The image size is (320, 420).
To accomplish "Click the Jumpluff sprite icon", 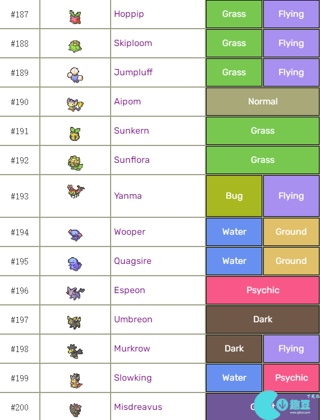I will coord(75,75).
